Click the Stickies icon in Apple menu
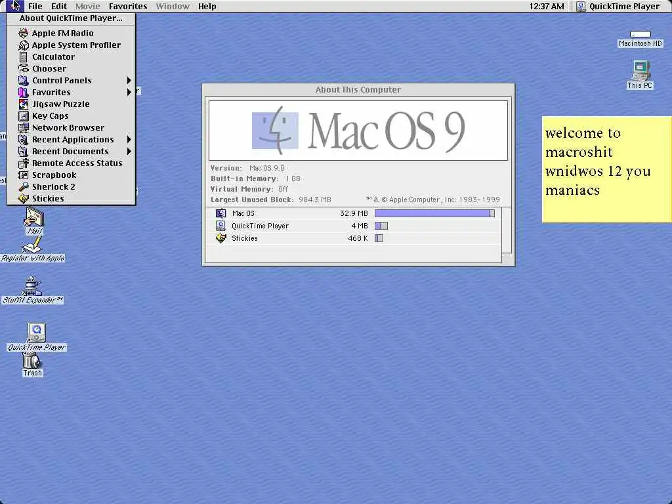Screen dimensions: 672x504 pyautogui.click(x=24, y=198)
